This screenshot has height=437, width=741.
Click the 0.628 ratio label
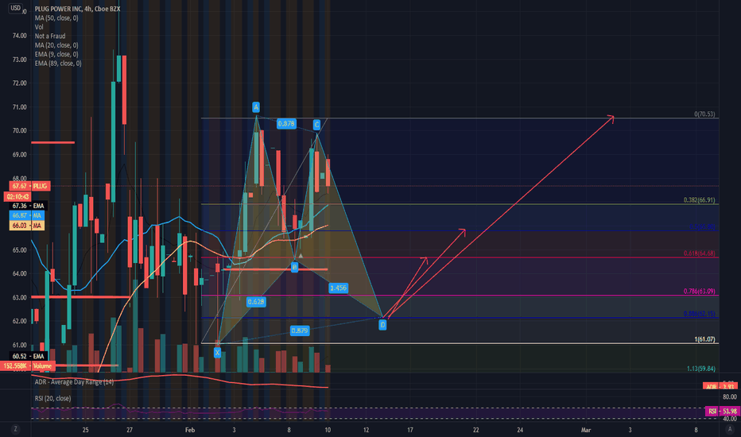click(256, 301)
